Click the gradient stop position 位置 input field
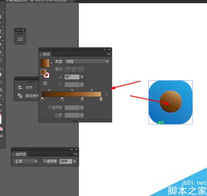207x196 pixels. tap(72, 115)
